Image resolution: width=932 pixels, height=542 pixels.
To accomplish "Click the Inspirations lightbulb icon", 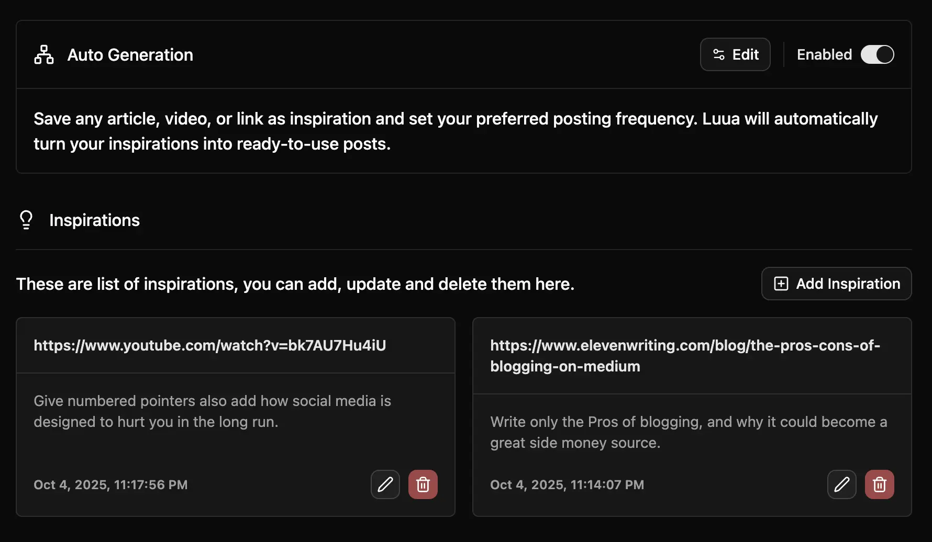I will coord(26,220).
